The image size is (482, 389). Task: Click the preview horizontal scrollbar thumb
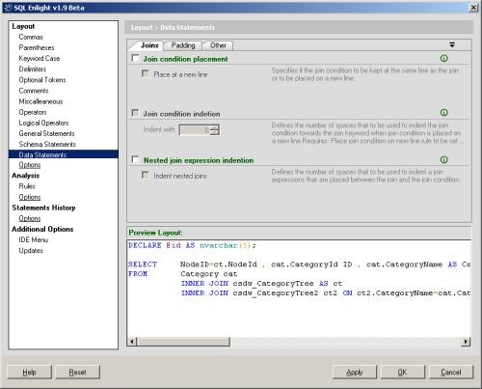pyautogui.click(x=183, y=342)
